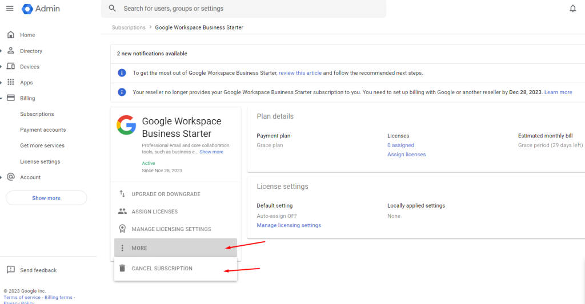
Task: Expand the Account section
Action: point(2,177)
